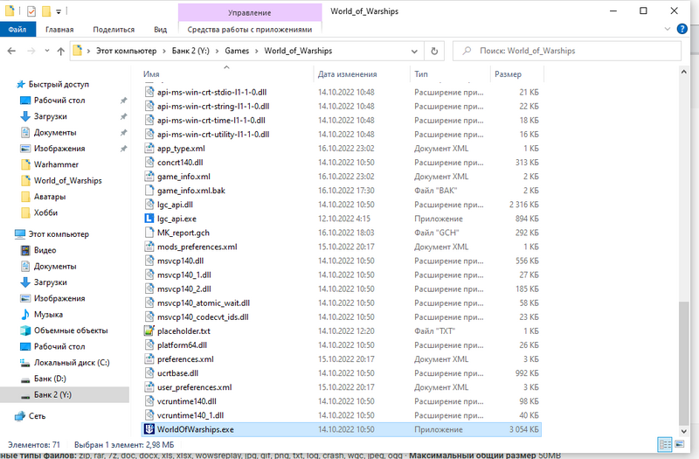Select Банк 2 (Y:) drive in navigation pane
The image size is (699, 459).
[52, 395]
